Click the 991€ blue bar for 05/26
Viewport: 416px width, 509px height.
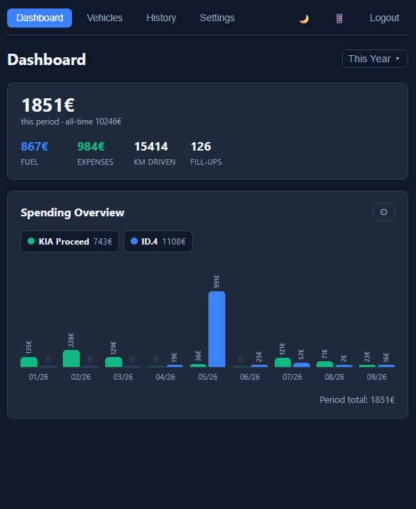(217, 329)
